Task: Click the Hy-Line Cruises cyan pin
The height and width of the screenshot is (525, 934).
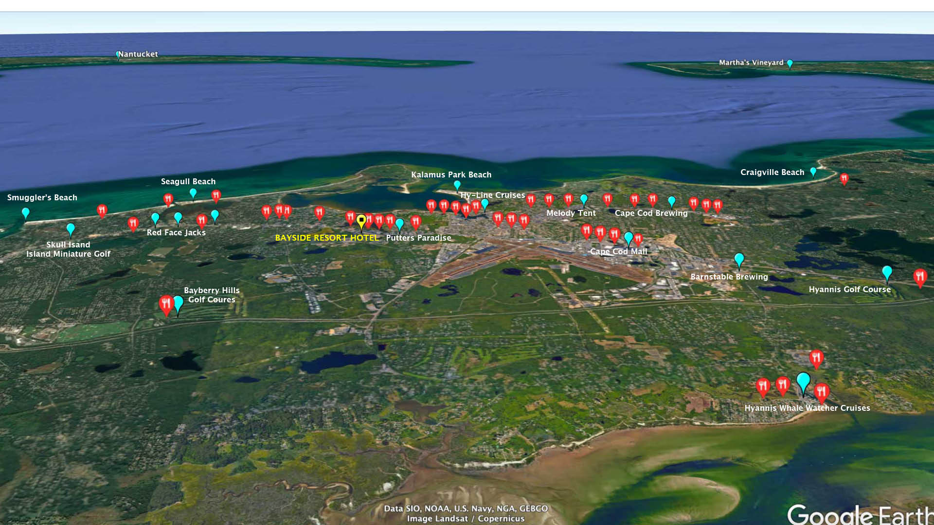Action: pyautogui.click(x=485, y=204)
